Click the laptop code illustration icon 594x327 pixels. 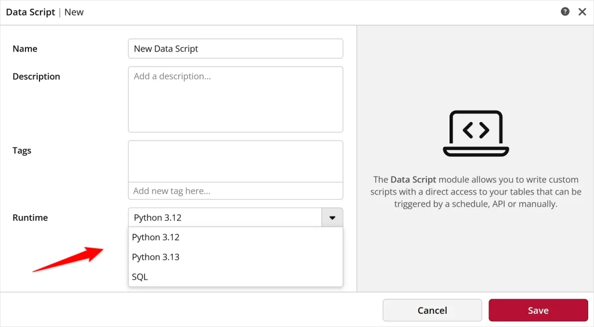click(476, 133)
